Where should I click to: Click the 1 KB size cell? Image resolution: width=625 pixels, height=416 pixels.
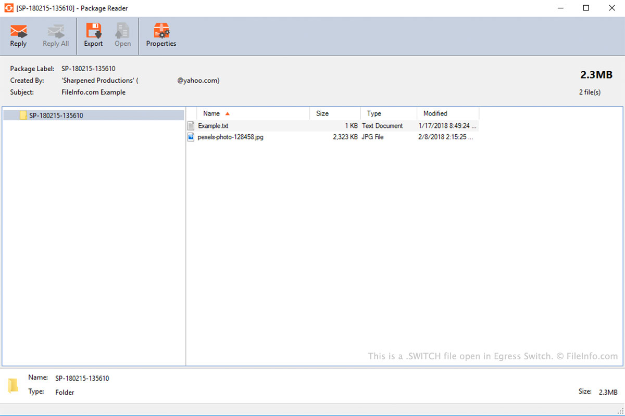(351, 126)
